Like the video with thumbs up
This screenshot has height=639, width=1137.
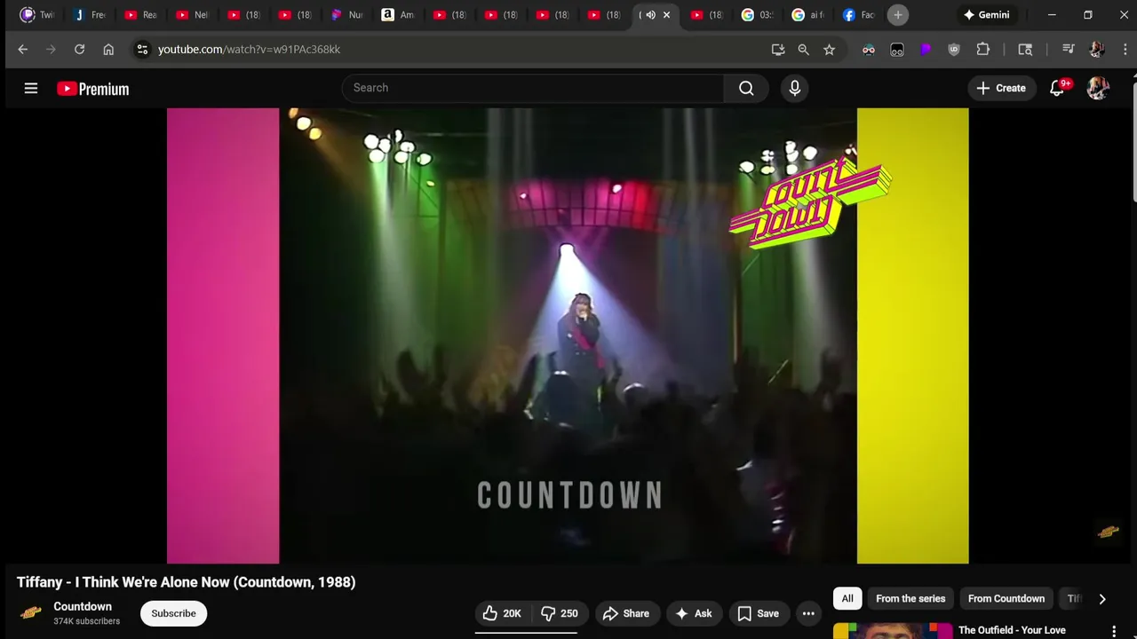click(x=502, y=613)
